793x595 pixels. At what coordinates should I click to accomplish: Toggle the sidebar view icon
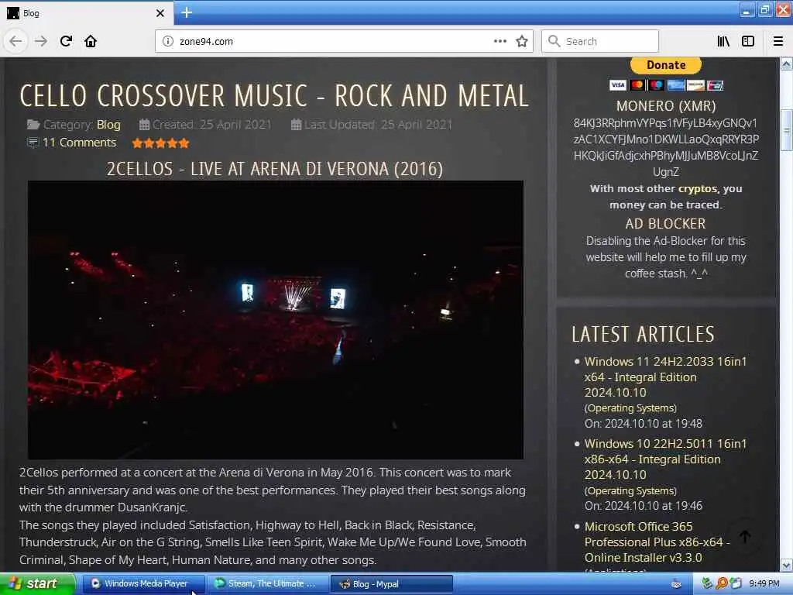tap(748, 41)
